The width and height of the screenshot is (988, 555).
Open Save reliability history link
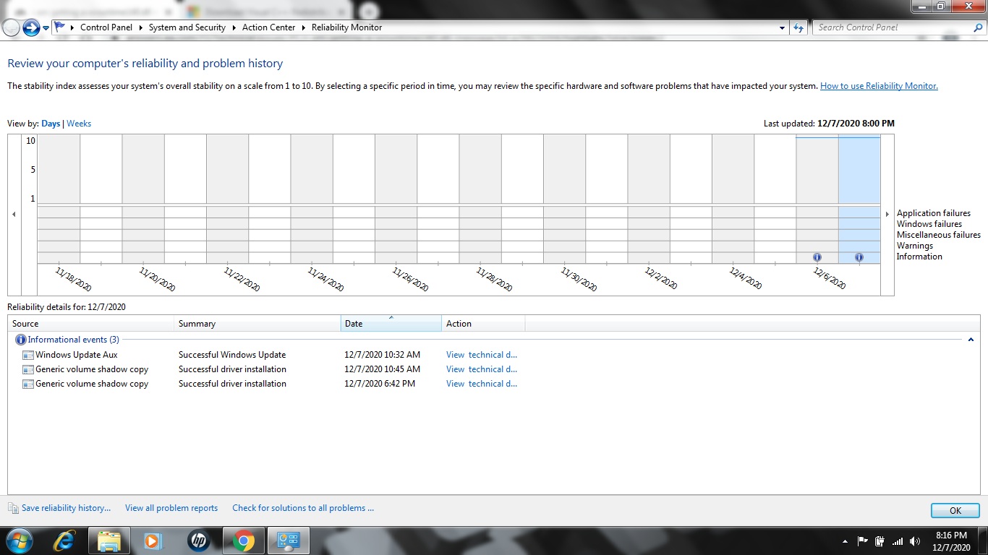pyautogui.click(x=67, y=508)
